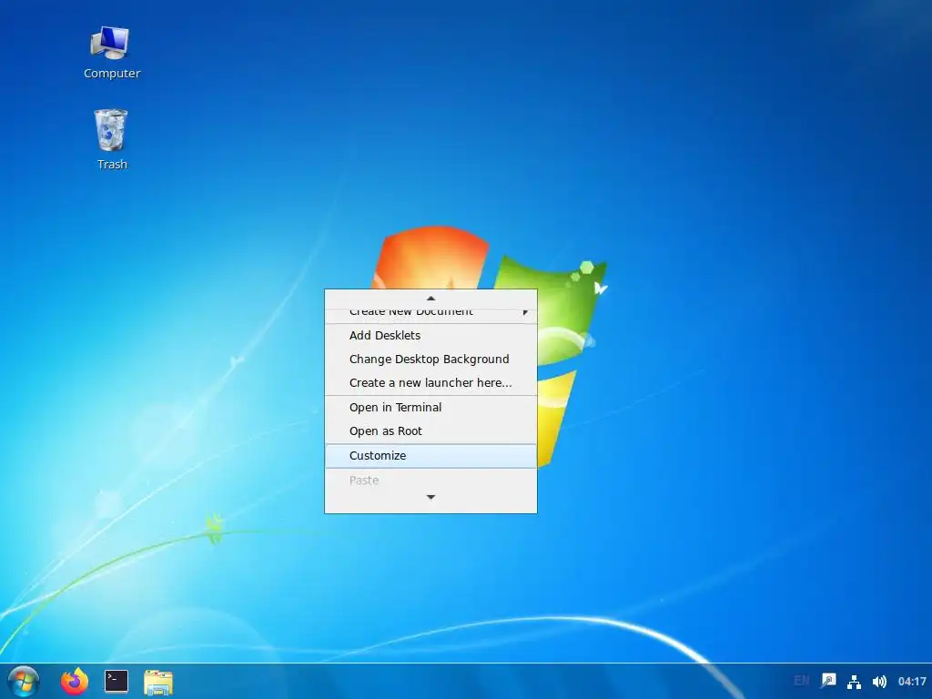Viewport: 932px width, 699px height.
Task: Launch the Terminal from the taskbar
Action: coord(116,681)
